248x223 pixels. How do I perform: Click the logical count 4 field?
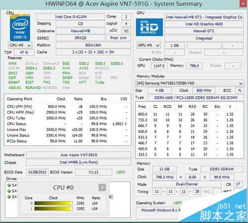coord(126,24)
